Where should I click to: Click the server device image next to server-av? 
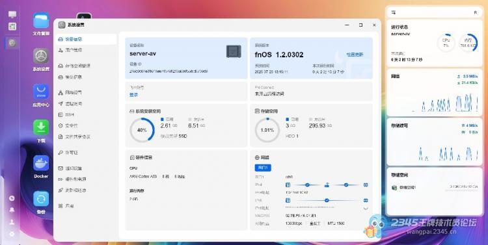click(x=234, y=51)
